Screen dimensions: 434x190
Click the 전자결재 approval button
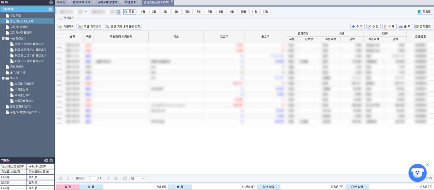point(423,27)
